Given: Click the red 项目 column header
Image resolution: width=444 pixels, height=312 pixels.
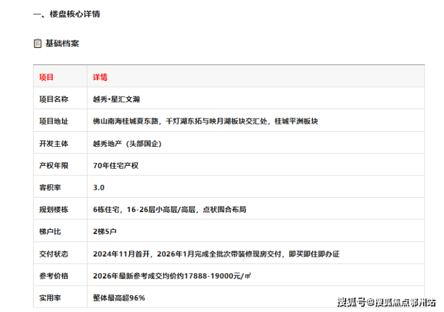Looking at the screenshot, I should pyautogui.click(x=46, y=77).
